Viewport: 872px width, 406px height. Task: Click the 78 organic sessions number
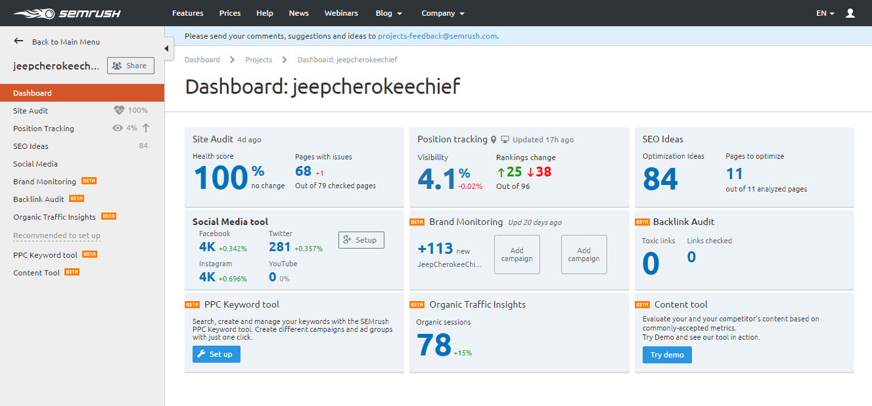point(434,344)
